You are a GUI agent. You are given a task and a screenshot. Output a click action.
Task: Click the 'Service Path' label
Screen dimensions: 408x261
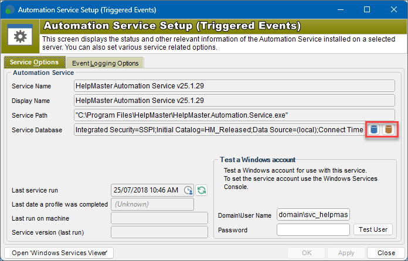click(30, 115)
